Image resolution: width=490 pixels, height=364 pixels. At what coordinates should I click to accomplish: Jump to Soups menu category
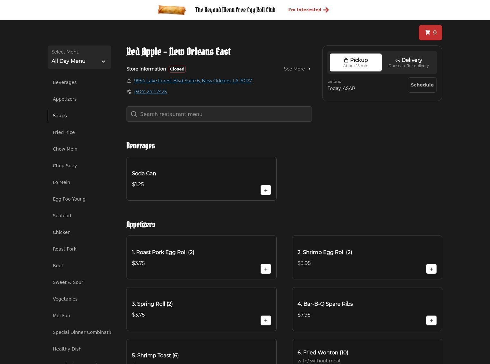tap(60, 116)
